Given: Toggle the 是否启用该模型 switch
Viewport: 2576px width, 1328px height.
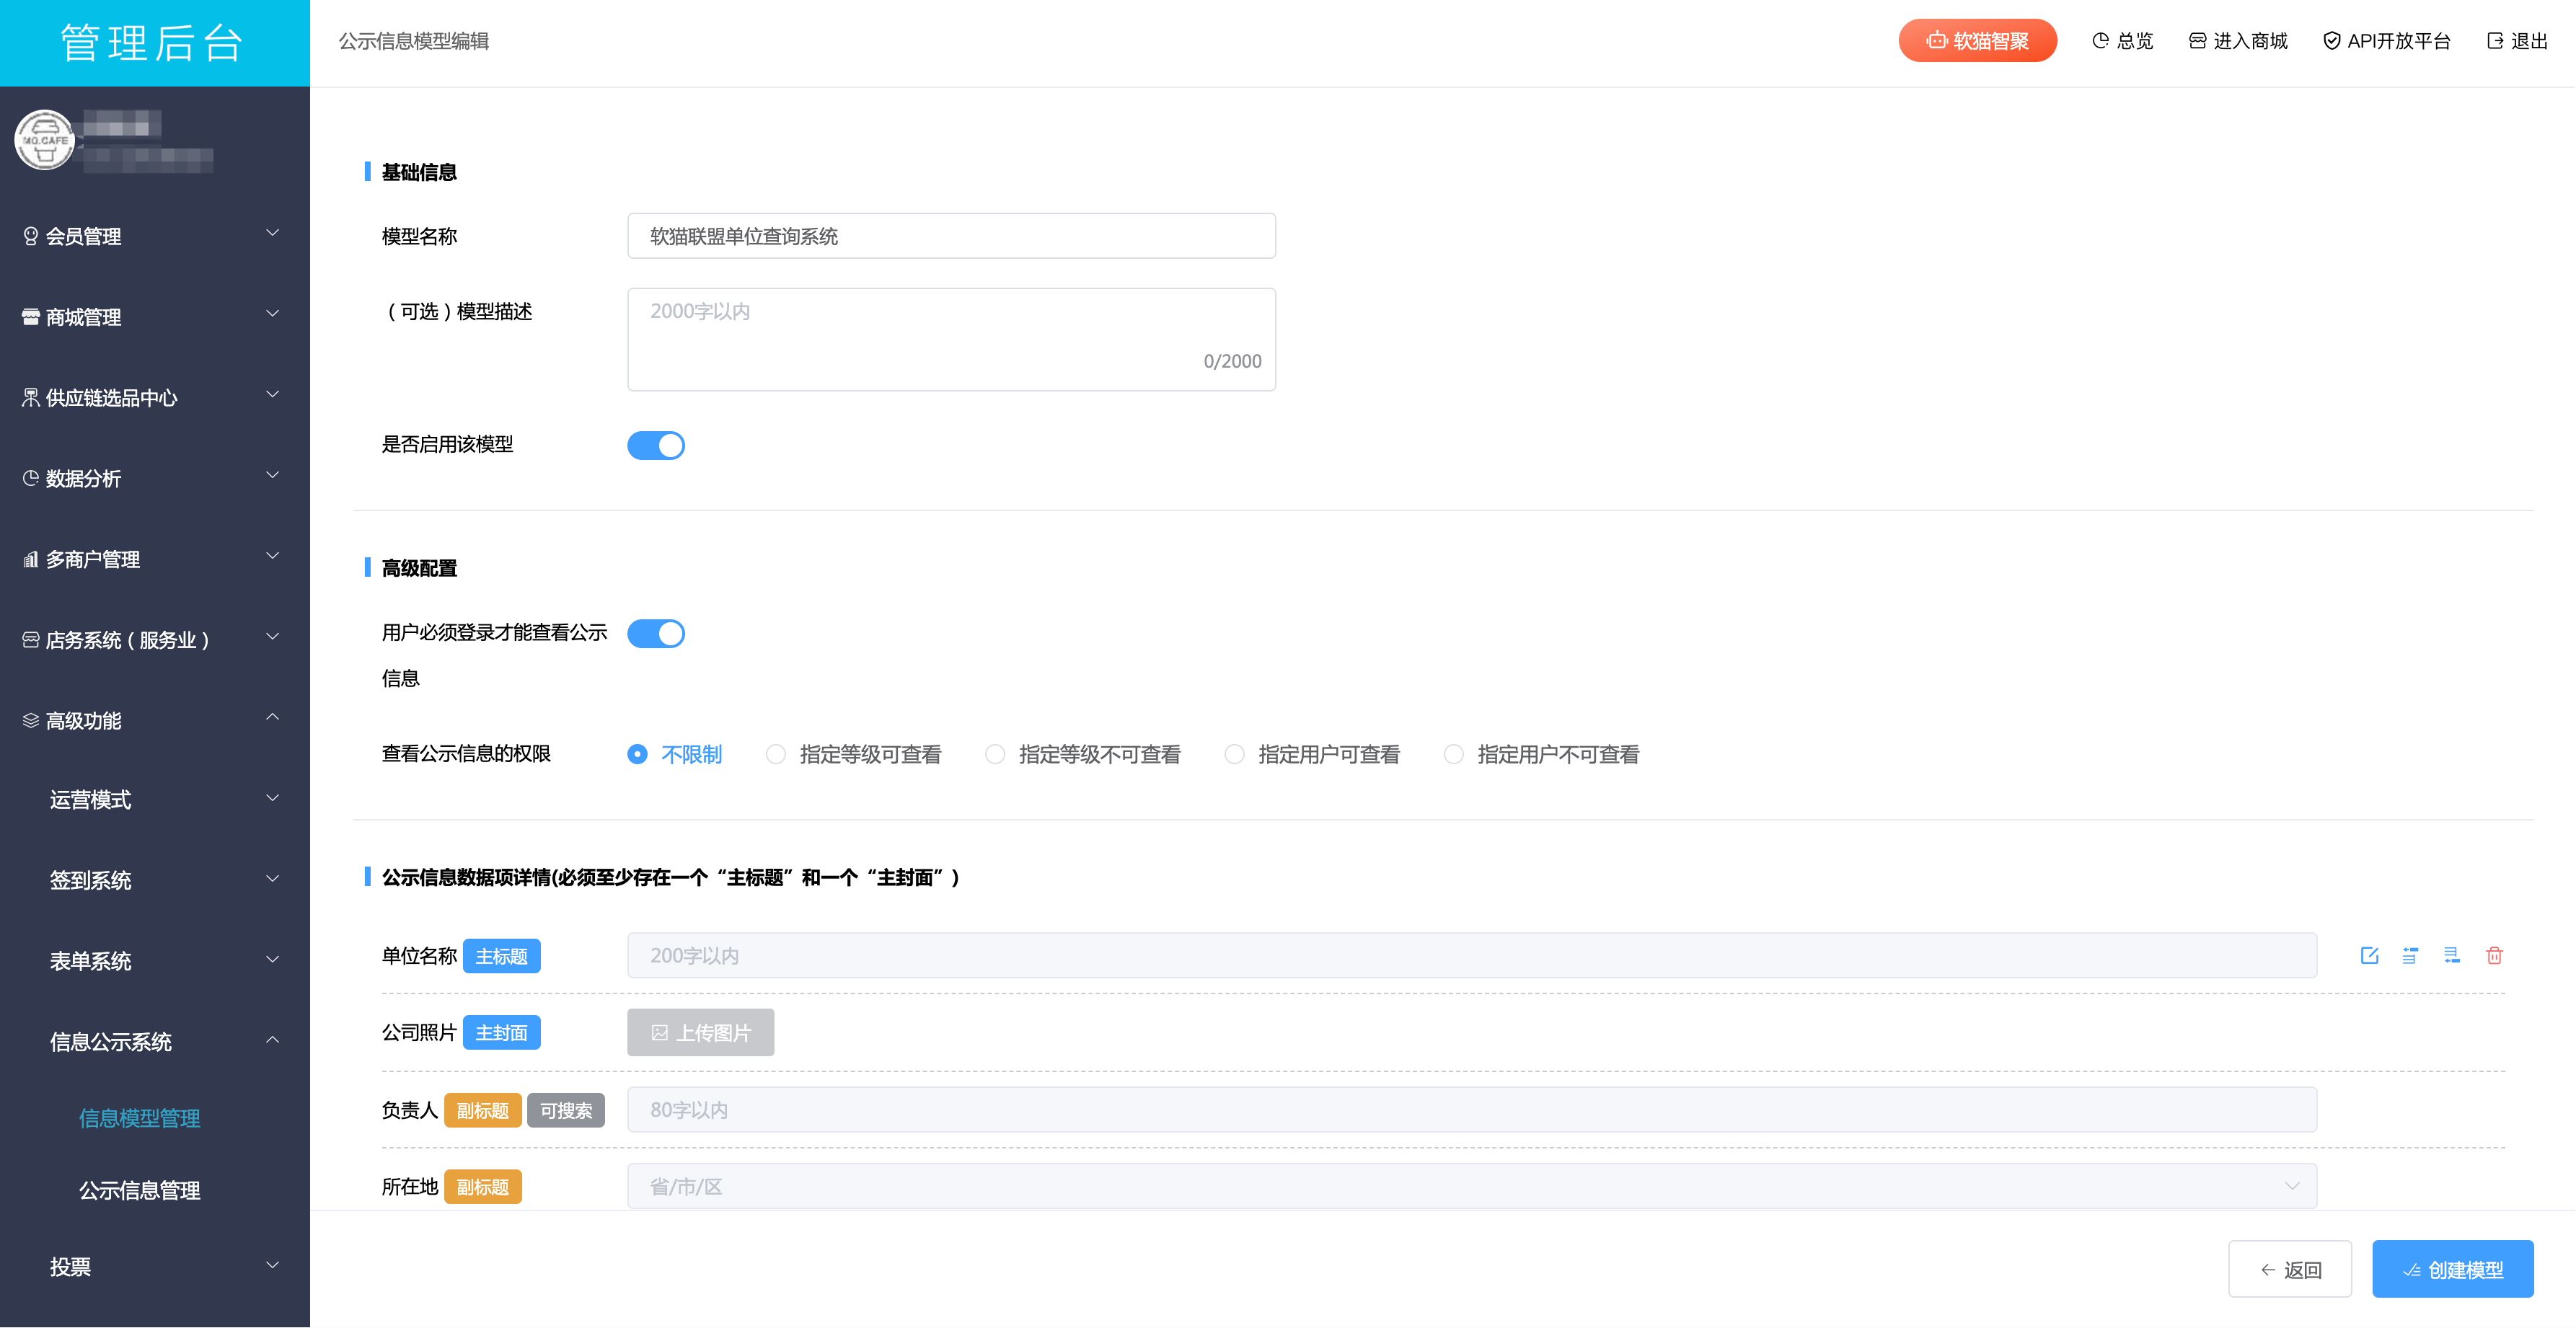Looking at the screenshot, I should coord(656,445).
